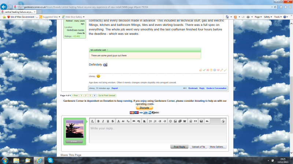Click in the Write your reply field

tap(157, 133)
